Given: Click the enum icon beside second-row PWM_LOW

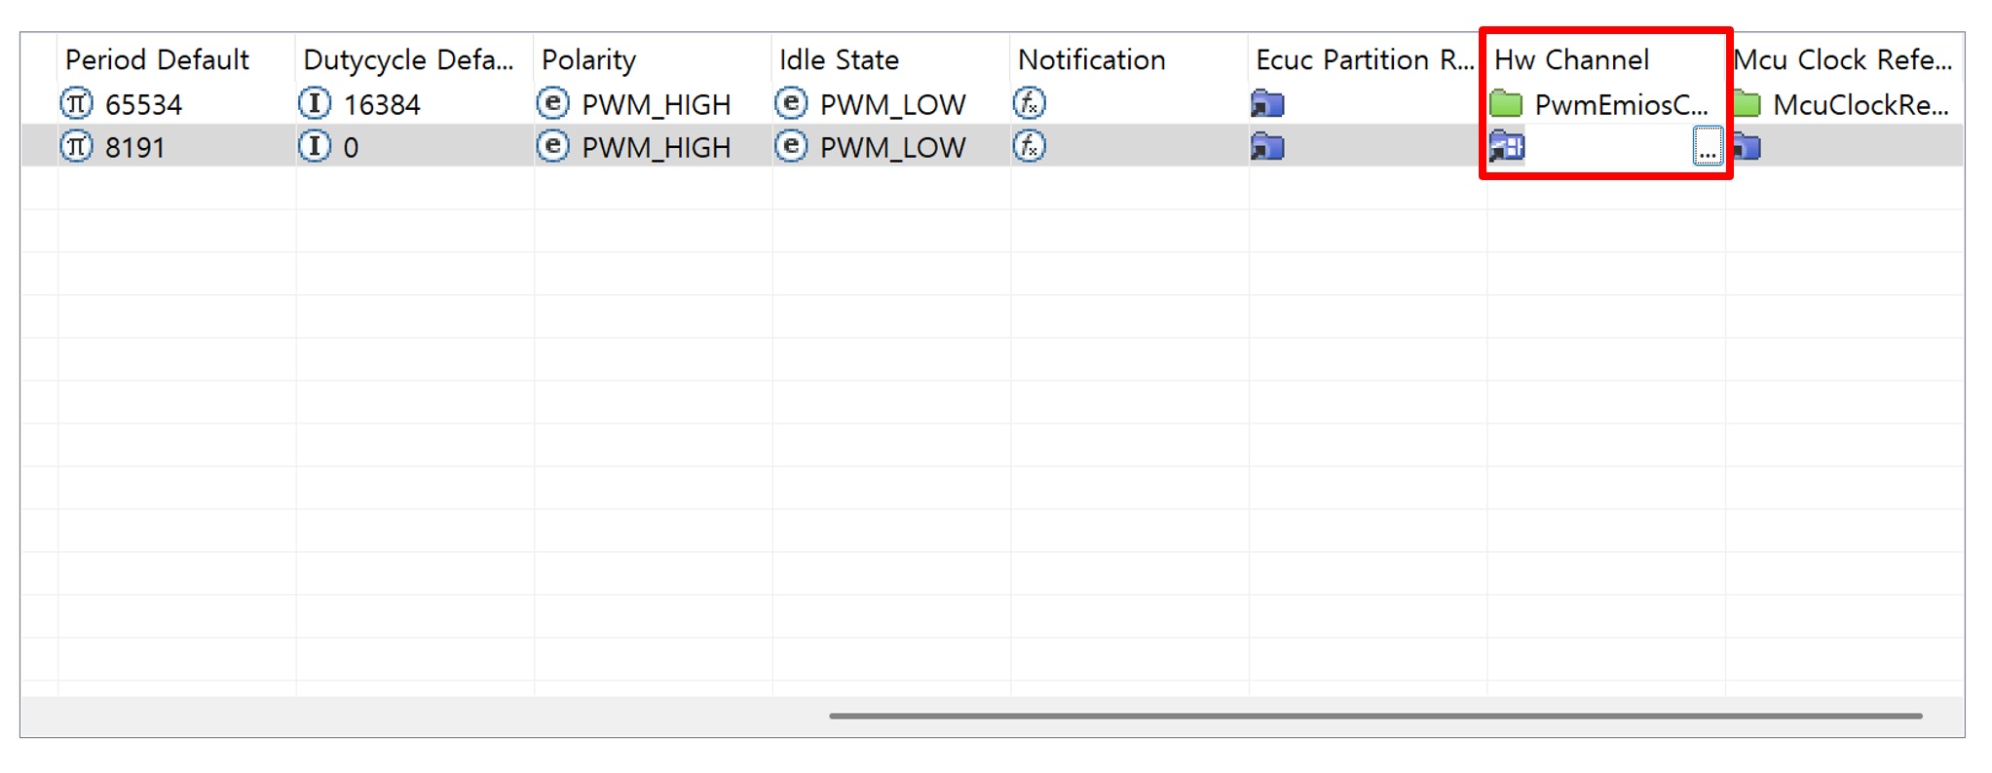Looking at the screenshot, I should (791, 147).
